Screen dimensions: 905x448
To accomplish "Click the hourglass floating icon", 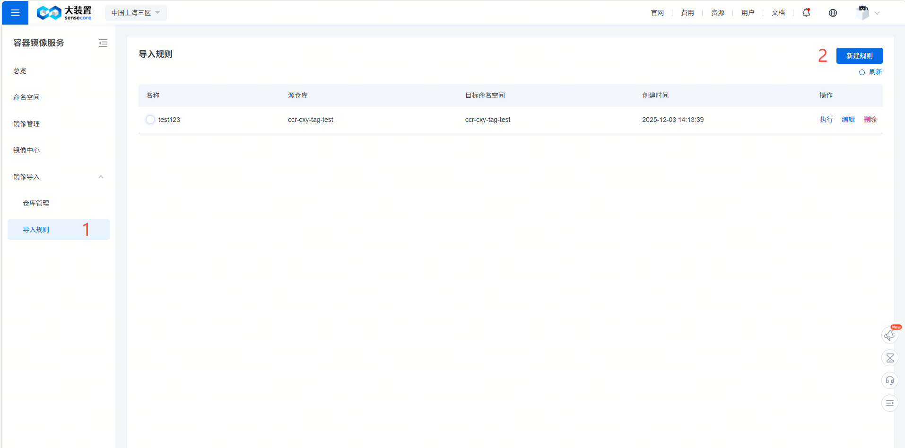I will [889, 358].
